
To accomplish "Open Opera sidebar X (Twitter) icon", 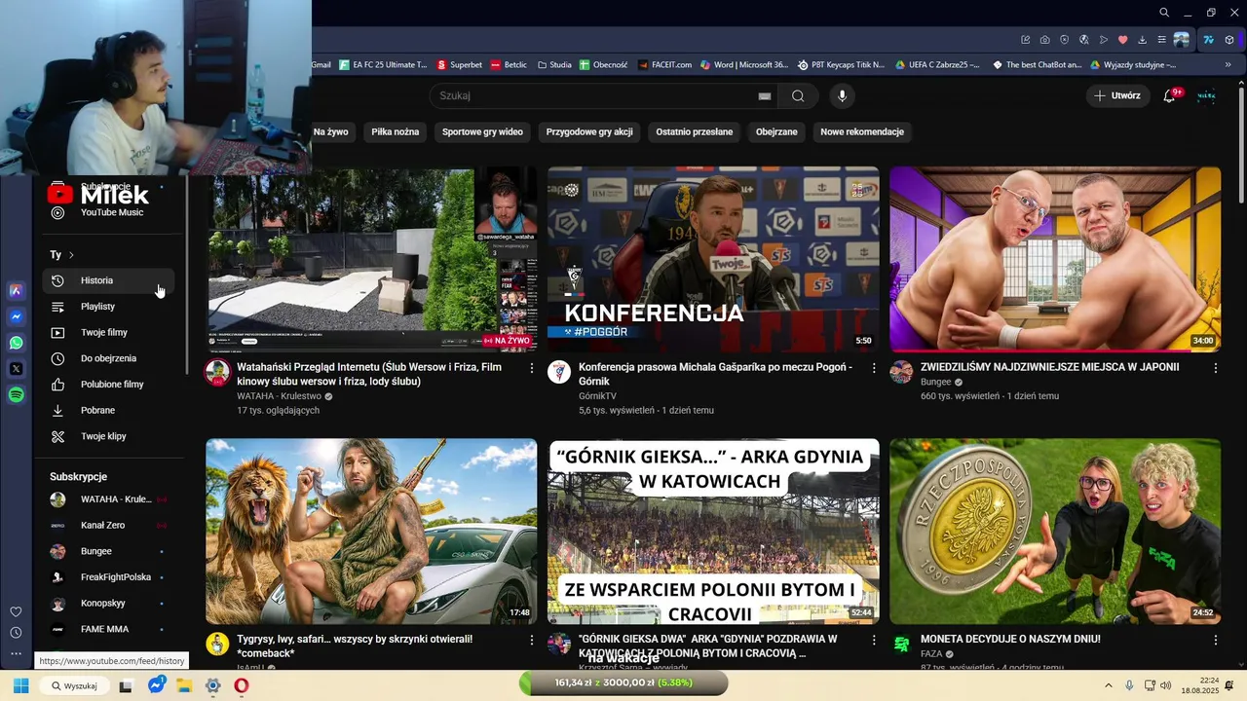I will click(x=16, y=369).
